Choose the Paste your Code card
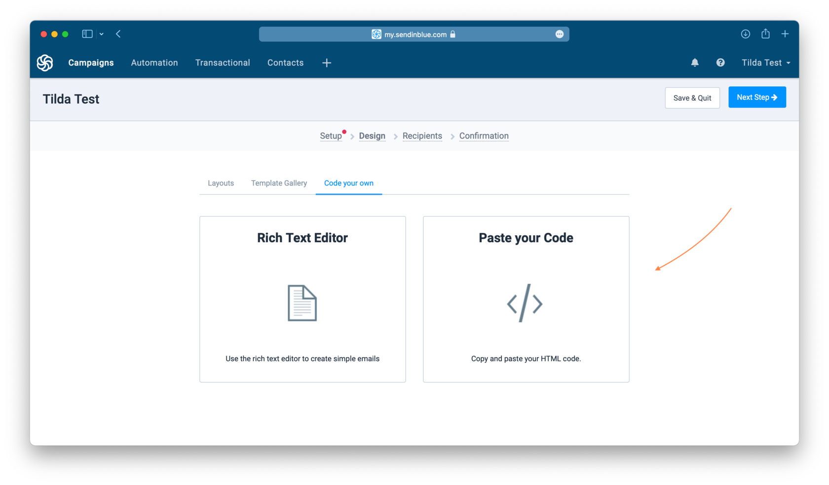The width and height of the screenshot is (829, 485). click(526, 299)
